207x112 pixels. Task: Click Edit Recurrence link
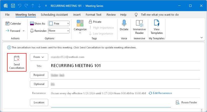click(160, 93)
